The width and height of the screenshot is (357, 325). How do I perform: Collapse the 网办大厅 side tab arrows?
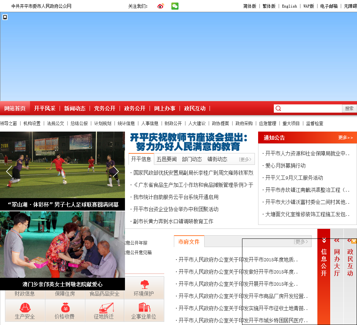(337, 240)
